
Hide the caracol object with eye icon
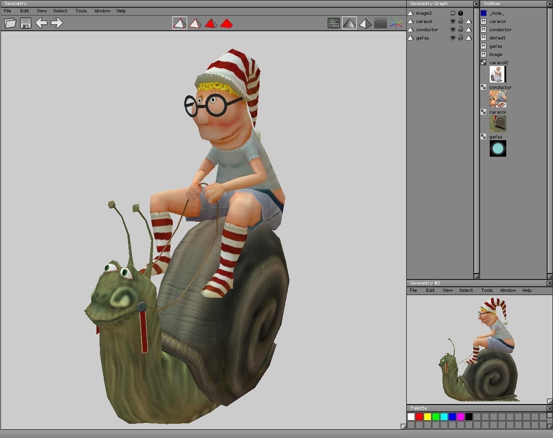[x=453, y=22]
